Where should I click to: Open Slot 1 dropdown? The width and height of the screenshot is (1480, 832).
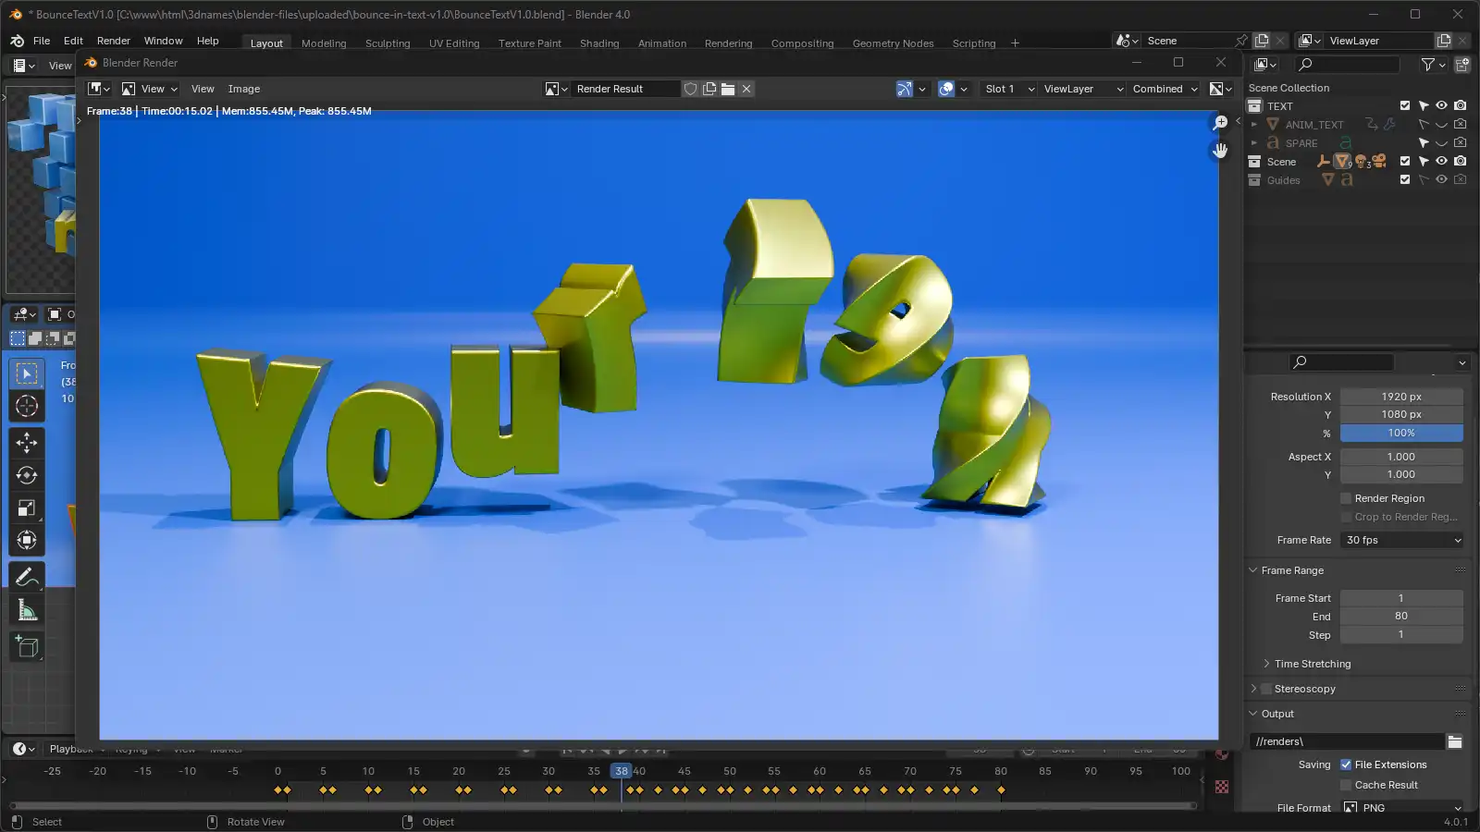(1008, 89)
